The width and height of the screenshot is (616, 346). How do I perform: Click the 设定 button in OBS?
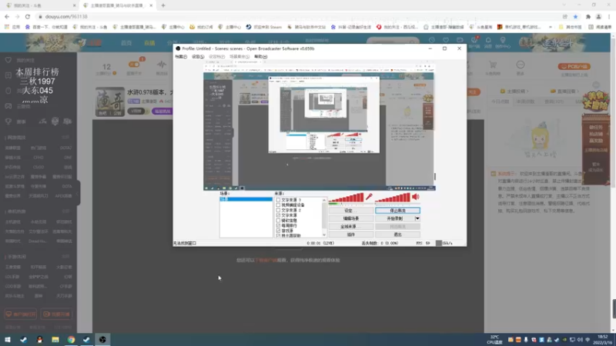point(350,211)
